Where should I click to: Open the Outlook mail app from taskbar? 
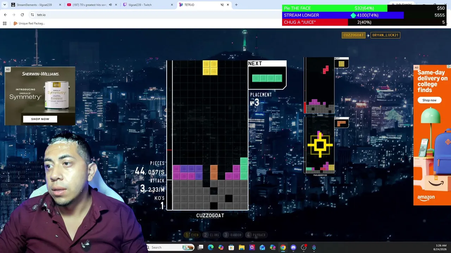[262, 247]
